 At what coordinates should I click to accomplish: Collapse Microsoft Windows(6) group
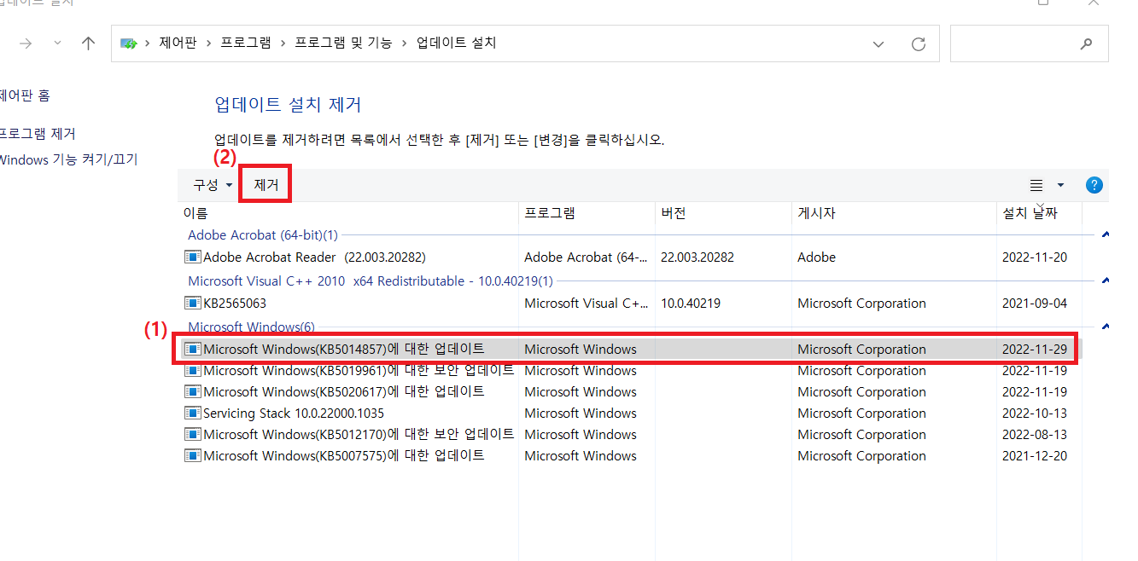coord(1106,327)
